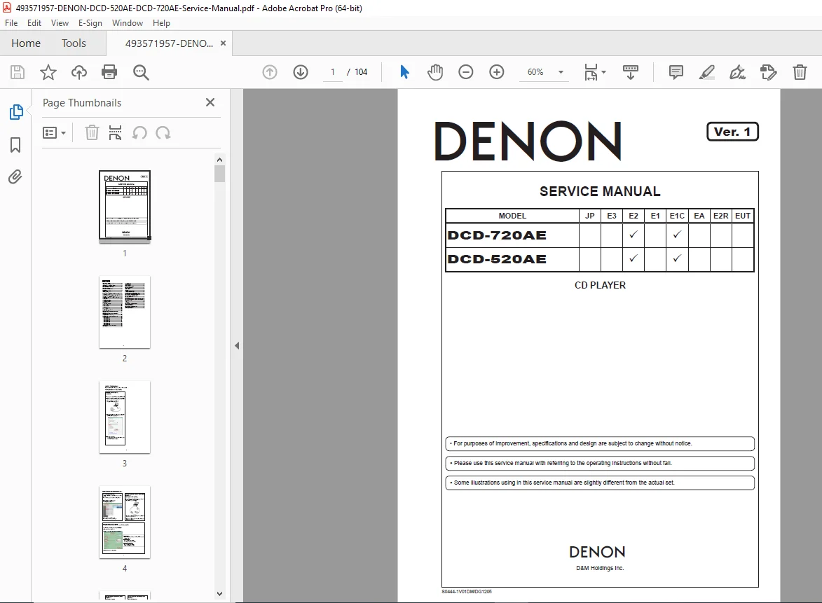The width and height of the screenshot is (822, 603).
Task: Zoom out with the minus icon
Action: pyautogui.click(x=465, y=71)
